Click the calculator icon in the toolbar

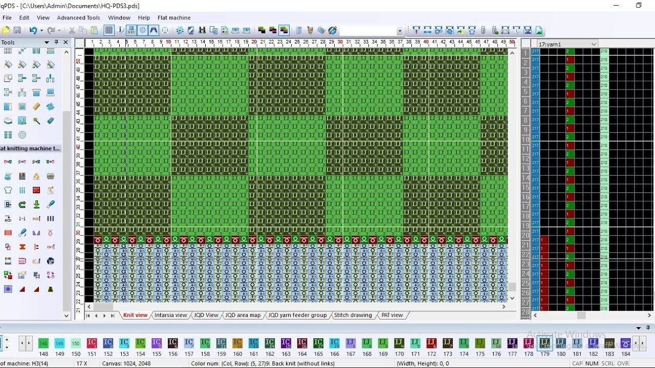tap(299, 31)
